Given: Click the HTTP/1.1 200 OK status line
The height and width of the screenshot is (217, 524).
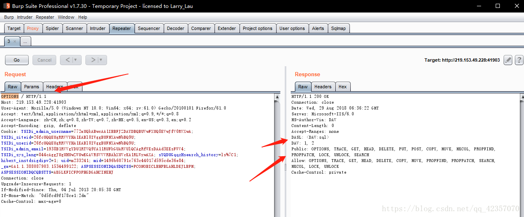Looking at the screenshot, I should coord(310,96).
